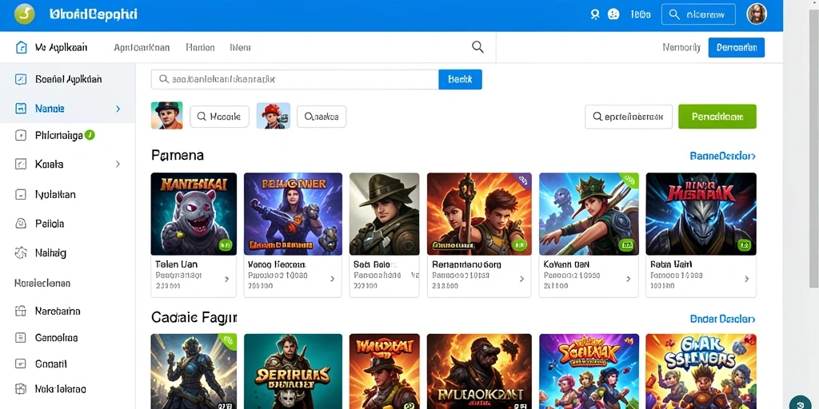Screen dimensions: 819x409
Task: Click the Nanale sidebar icon
Action: pyautogui.click(x=21, y=109)
